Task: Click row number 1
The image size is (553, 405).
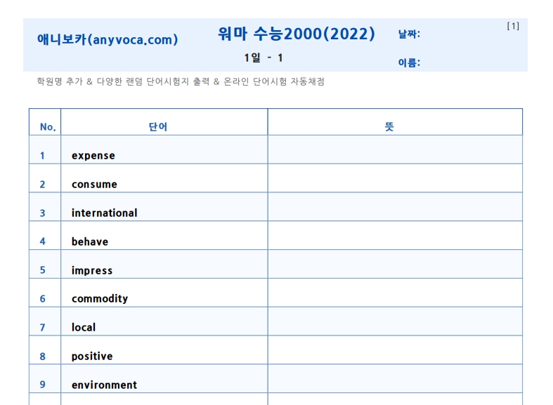Action: (42, 156)
